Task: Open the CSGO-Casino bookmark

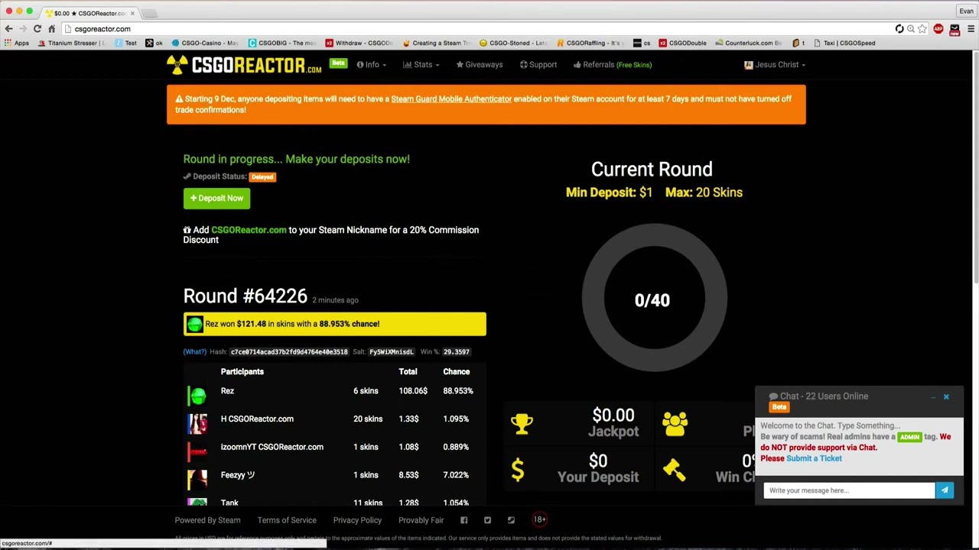Action: (x=204, y=43)
